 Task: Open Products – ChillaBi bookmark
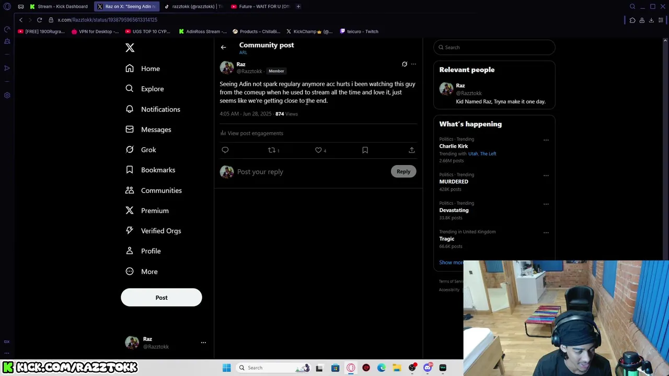pos(257,31)
